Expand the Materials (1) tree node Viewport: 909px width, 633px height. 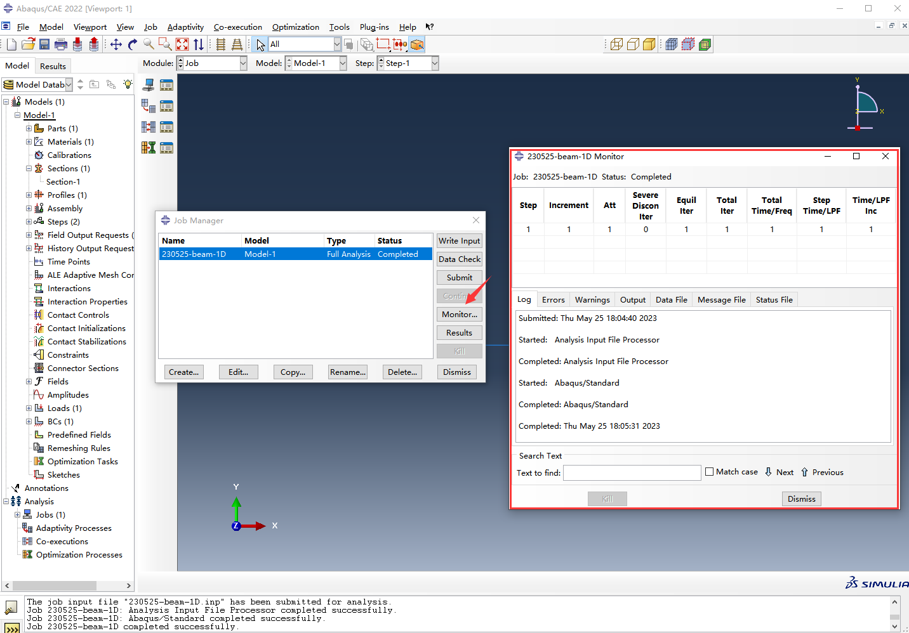(29, 142)
